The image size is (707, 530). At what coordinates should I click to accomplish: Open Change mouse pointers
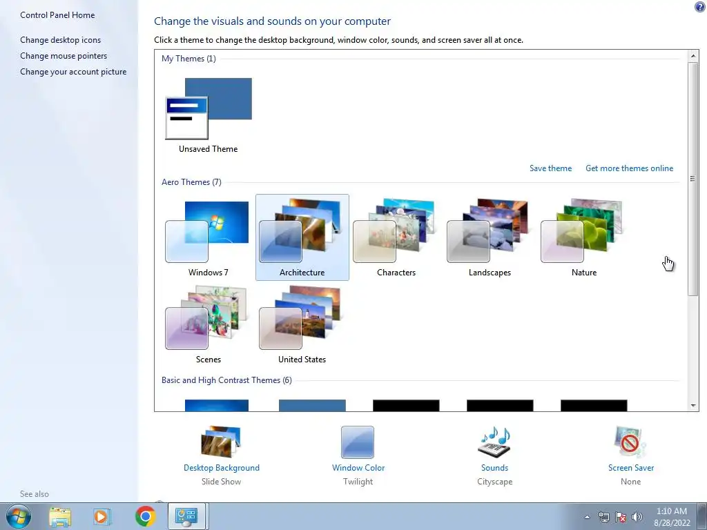64,56
